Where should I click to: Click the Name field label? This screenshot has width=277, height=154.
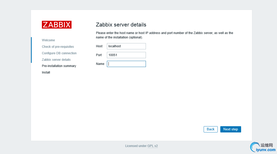[x=100, y=64]
